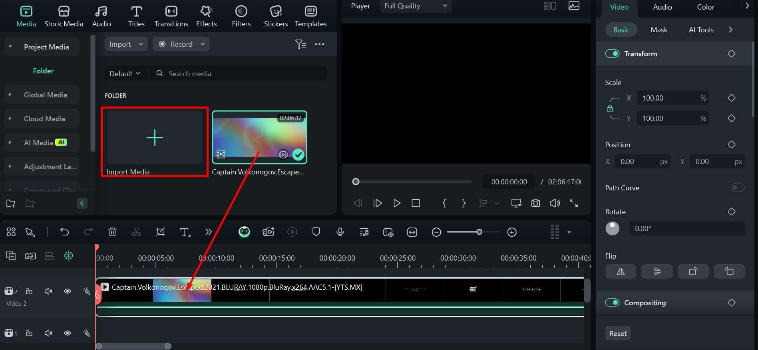758x350 pixels.
Task: Take a snapshot with the camera icon
Action: (x=535, y=203)
